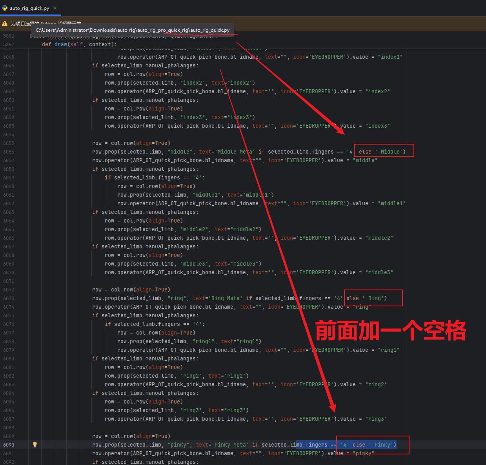
Task: Click line number 5887 in the gutter
Action: pos(9,44)
